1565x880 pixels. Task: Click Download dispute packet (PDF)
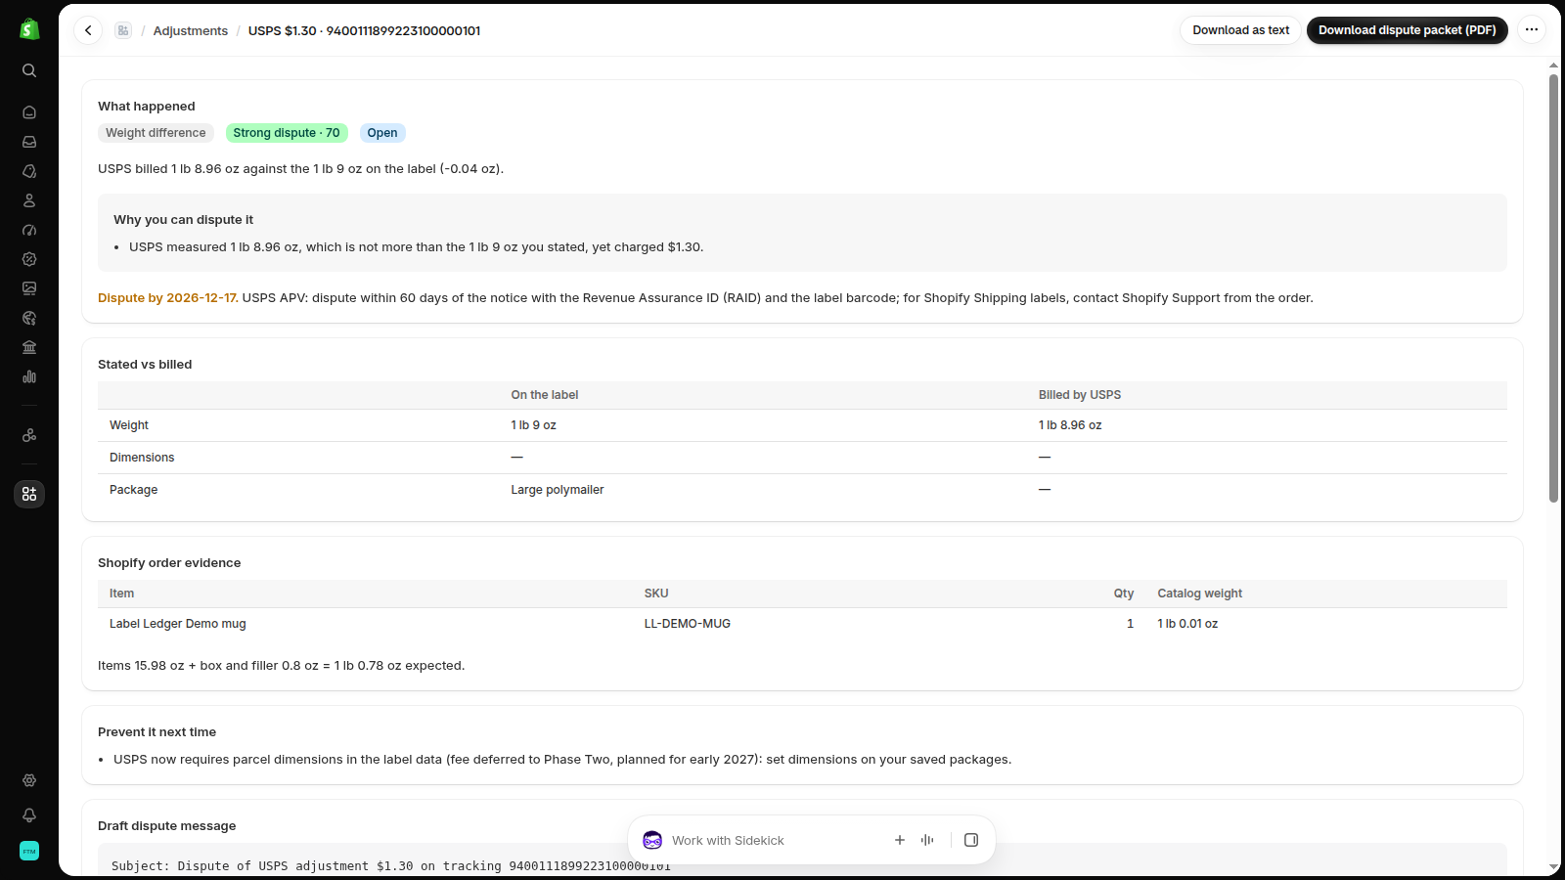pos(1407,30)
